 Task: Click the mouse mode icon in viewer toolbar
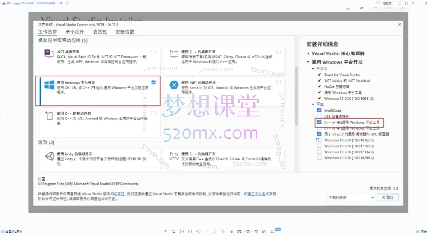(x=165, y=232)
